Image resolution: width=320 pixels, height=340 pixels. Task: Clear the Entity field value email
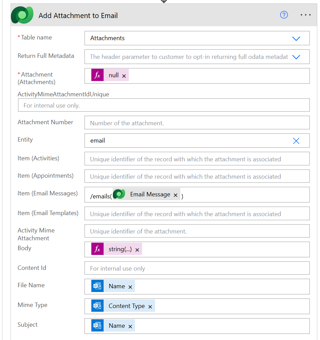click(296, 141)
